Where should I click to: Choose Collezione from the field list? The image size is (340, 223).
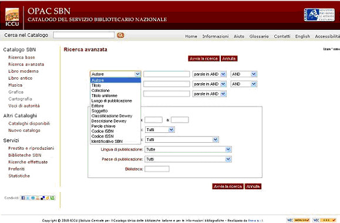pos(115,91)
